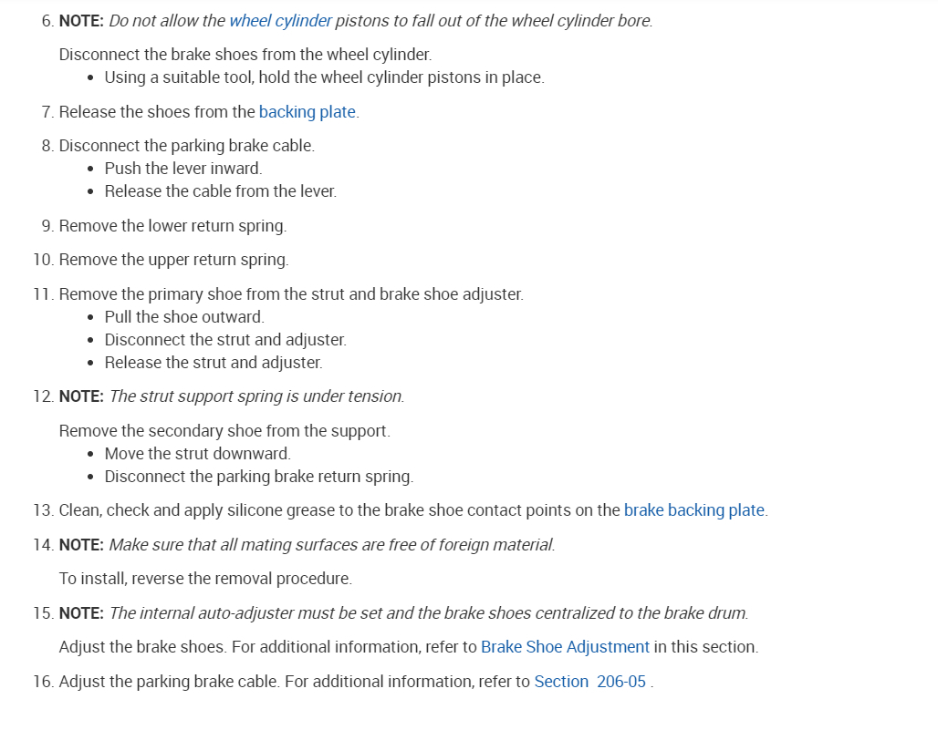Viewport: 938px width, 730px height.
Task: Click the 'Remove the upper return spring' step
Action: pos(173,260)
